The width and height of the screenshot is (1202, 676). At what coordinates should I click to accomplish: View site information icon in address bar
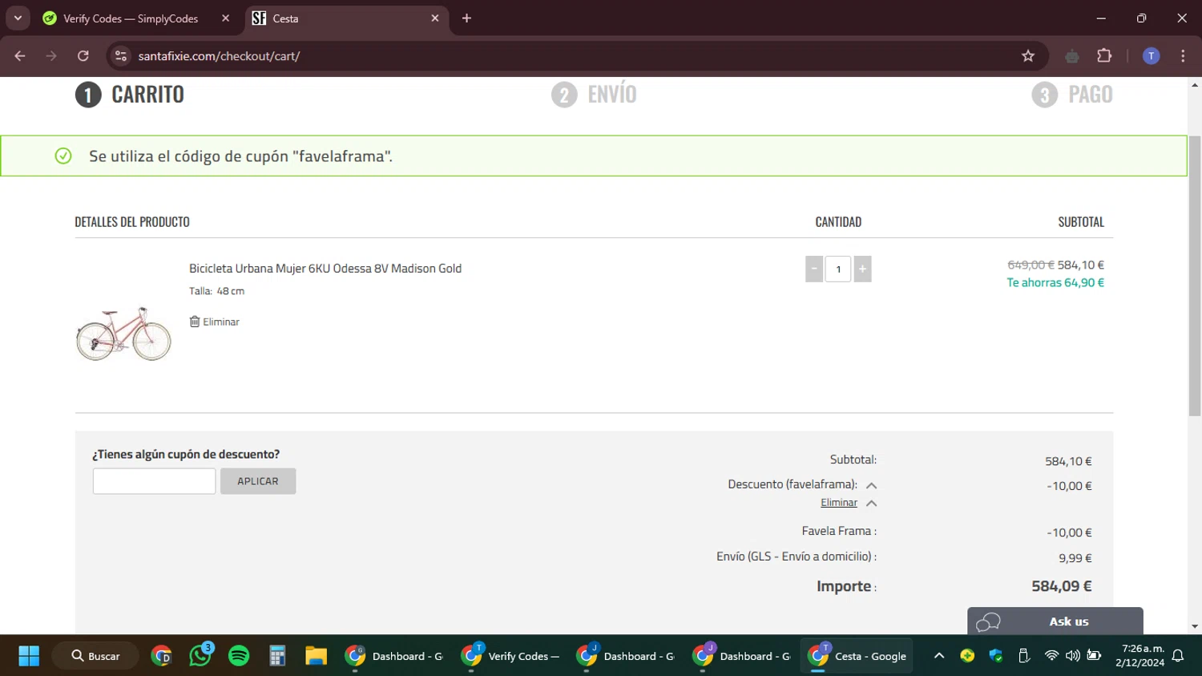pos(121,56)
